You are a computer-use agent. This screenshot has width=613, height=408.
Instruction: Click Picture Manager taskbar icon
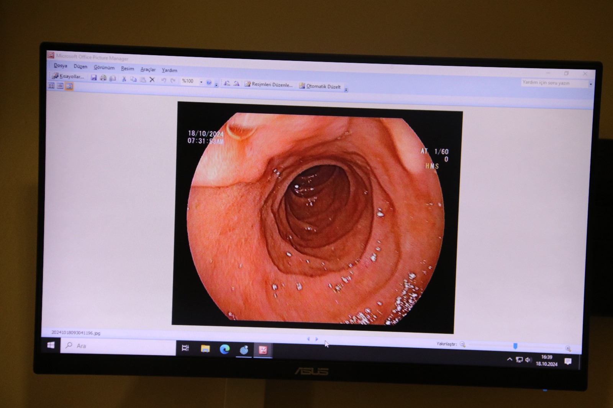[x=263, y=350]
